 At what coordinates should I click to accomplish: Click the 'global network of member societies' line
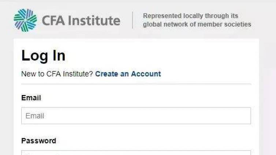[197, 24]
